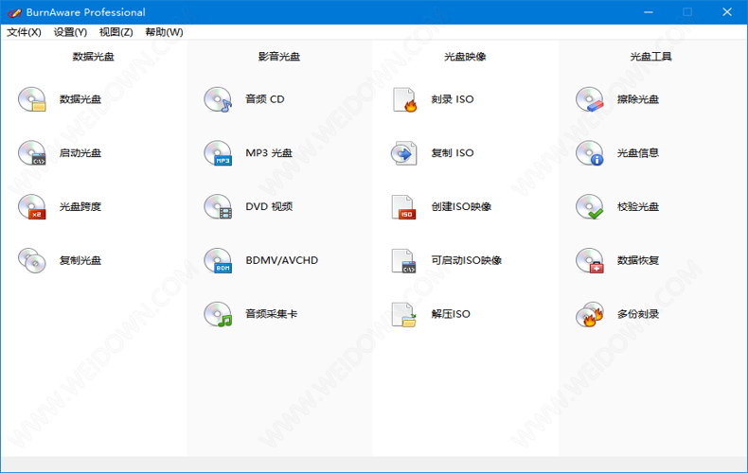Click the 数据光盘 item label

(80, 99)
